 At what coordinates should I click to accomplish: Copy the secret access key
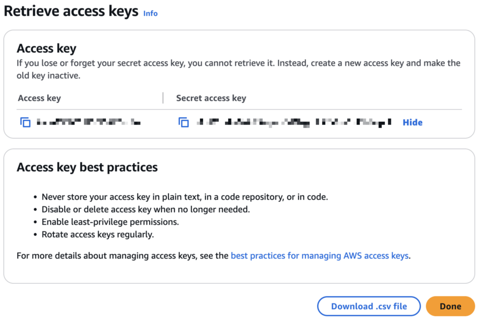pos(184,123)
